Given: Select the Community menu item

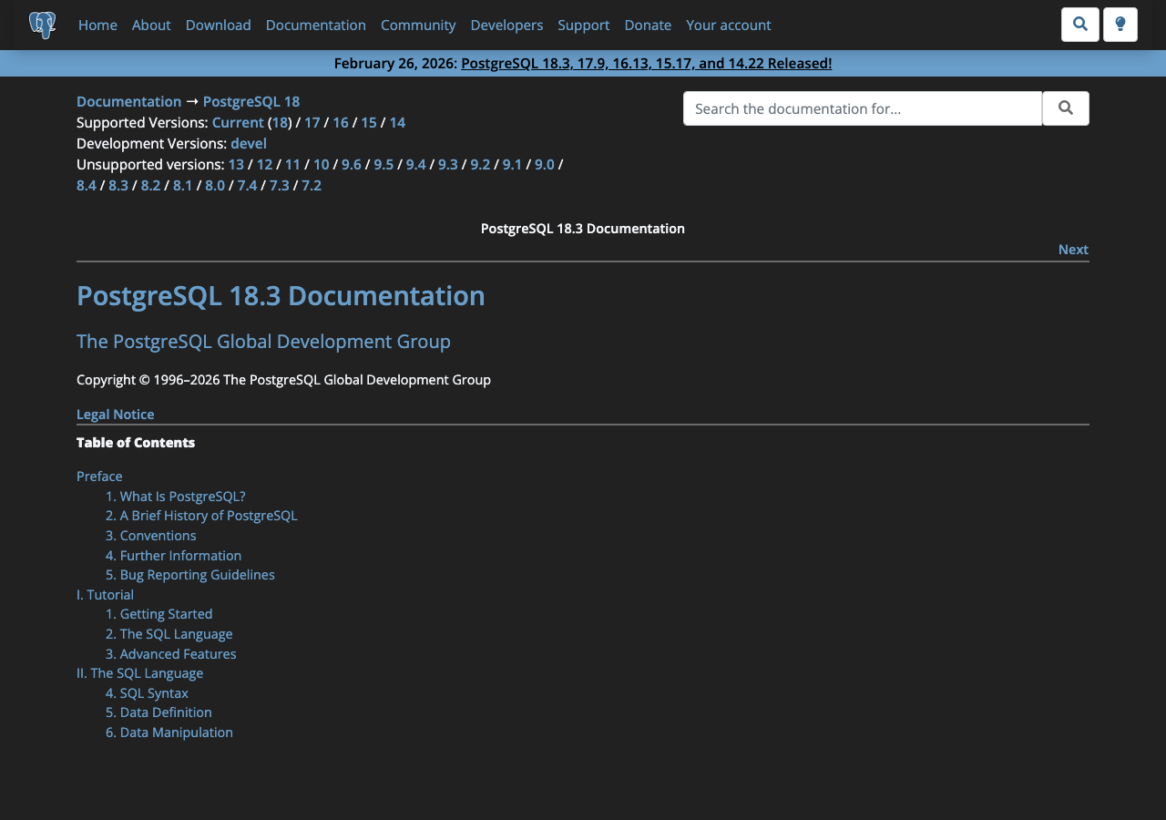Looking at the screenshot, I should [x=417, y=26].
